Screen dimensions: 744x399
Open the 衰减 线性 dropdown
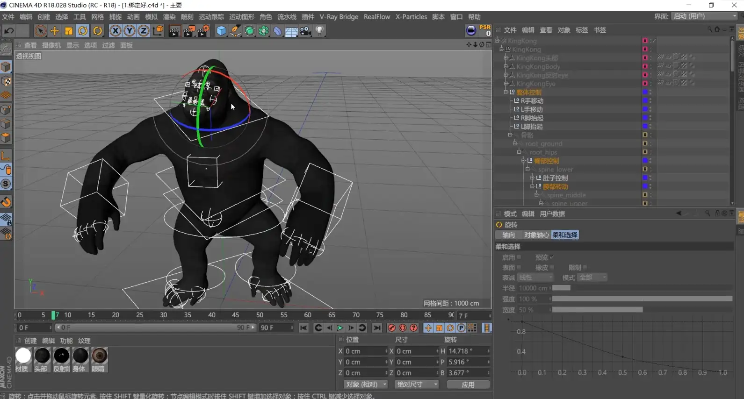click(x=535, y=278)
